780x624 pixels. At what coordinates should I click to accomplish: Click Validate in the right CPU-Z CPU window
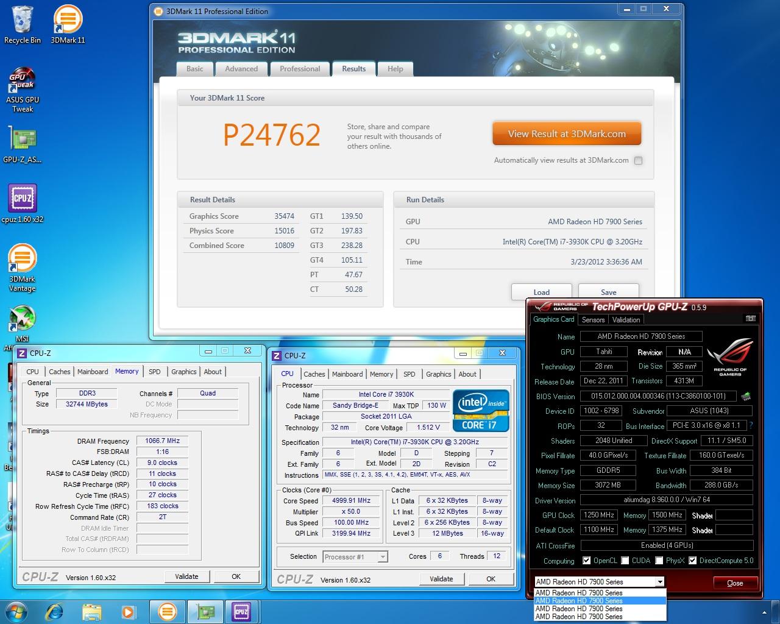click(x=442, y=579)
